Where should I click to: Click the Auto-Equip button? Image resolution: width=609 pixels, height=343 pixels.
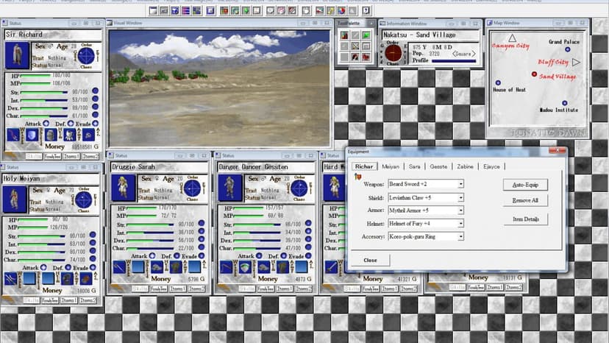pos(525,185)
